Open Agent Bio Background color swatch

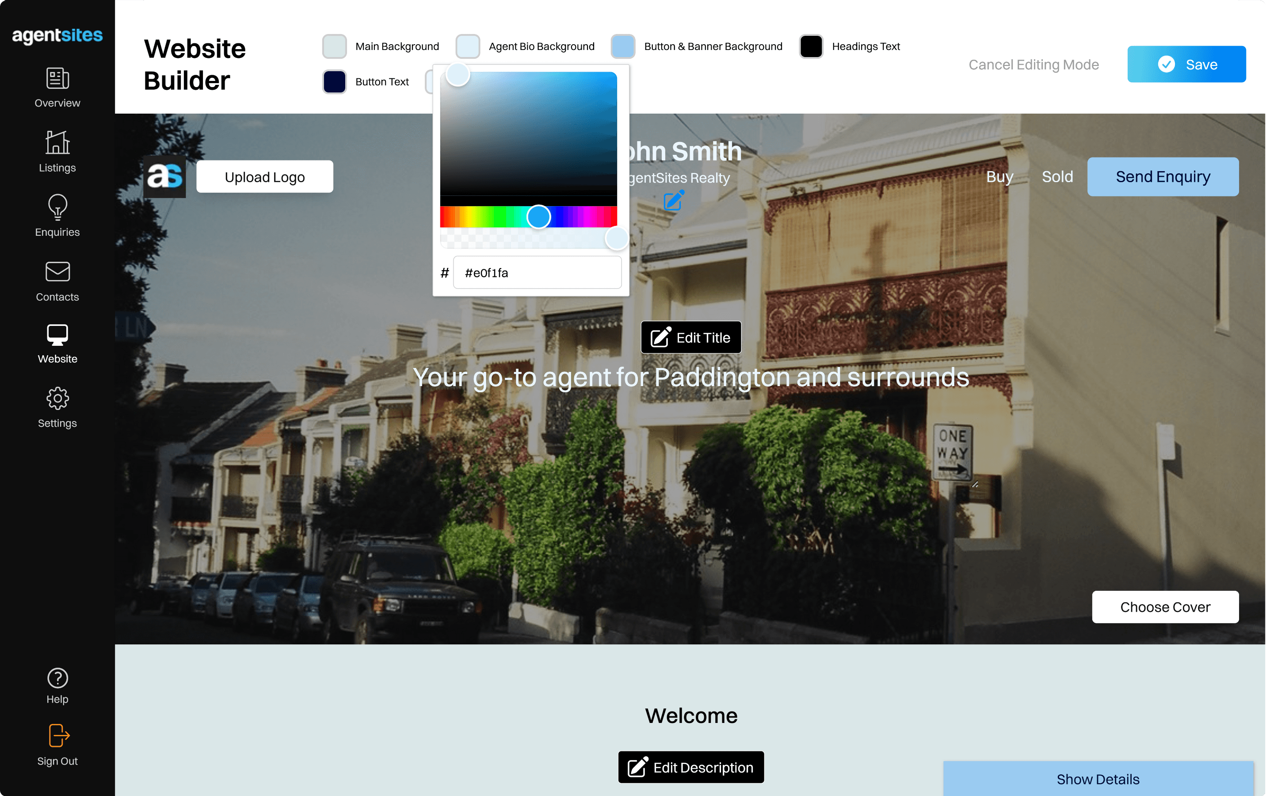tap(467, 46)
